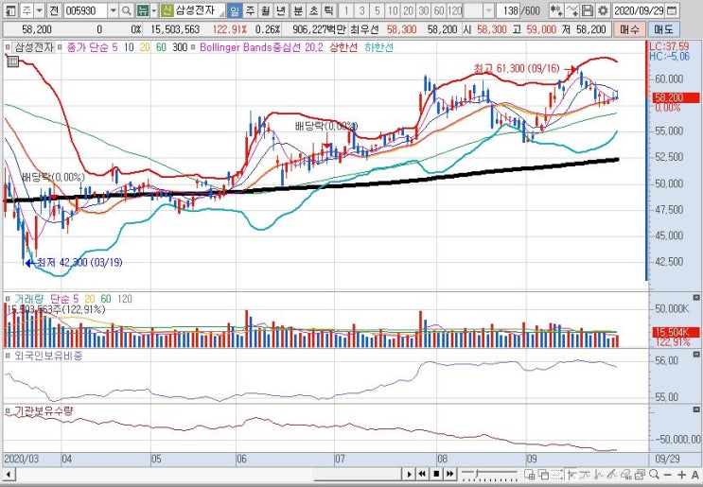
Task: Click the chart playback speed slider
Action: point(489,474)
